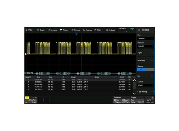Click the Type column header
The height and width of the screenshot is (131, 179).
51,77
